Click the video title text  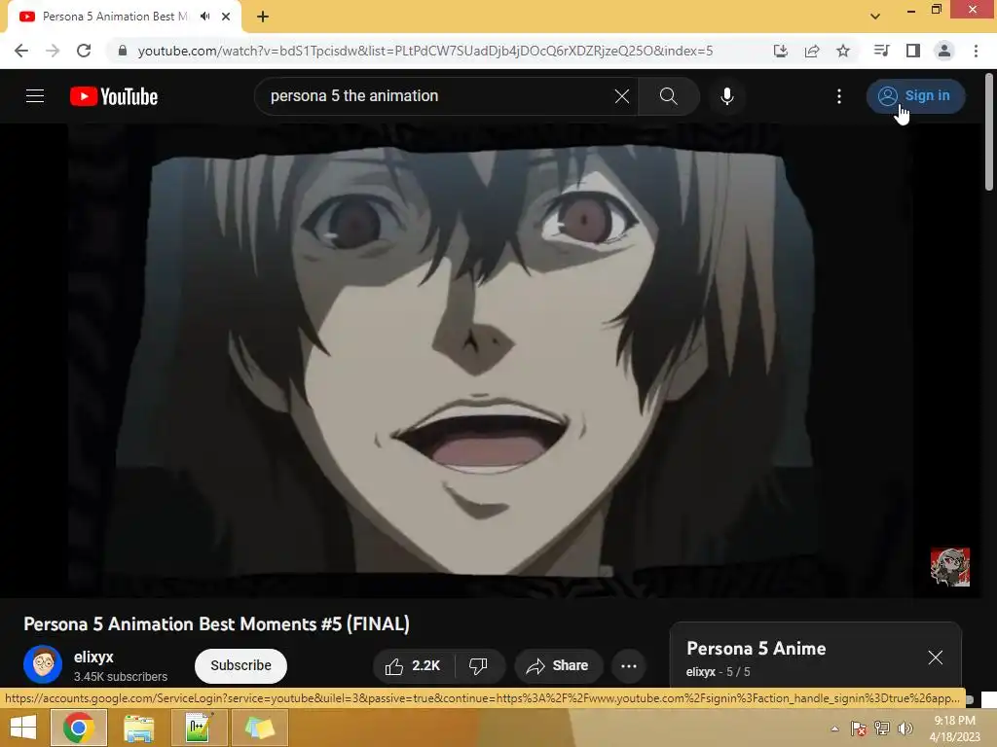(x=217, y=624)
